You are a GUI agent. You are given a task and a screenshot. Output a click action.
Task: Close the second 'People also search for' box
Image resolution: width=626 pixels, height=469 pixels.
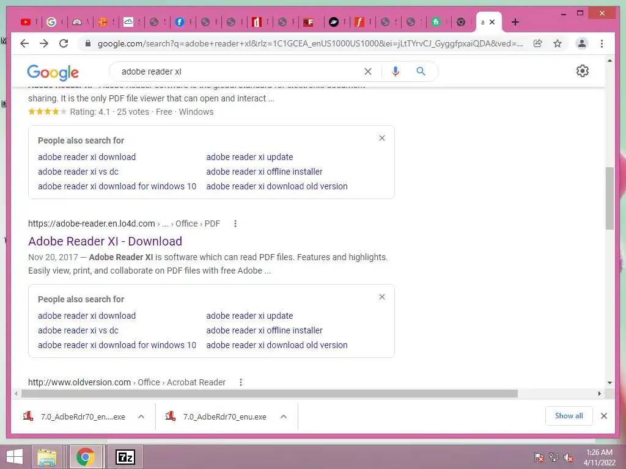point(382,297)
